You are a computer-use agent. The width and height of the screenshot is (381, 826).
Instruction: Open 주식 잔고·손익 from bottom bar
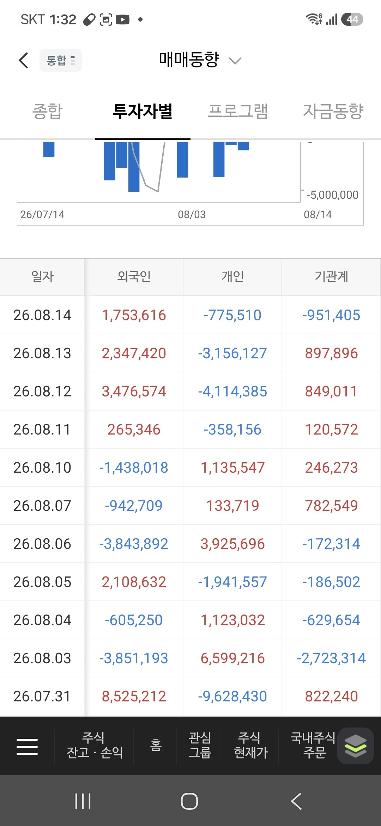(x=94, y=745)
